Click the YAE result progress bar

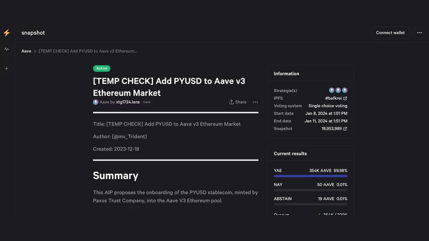pos(310,176)
